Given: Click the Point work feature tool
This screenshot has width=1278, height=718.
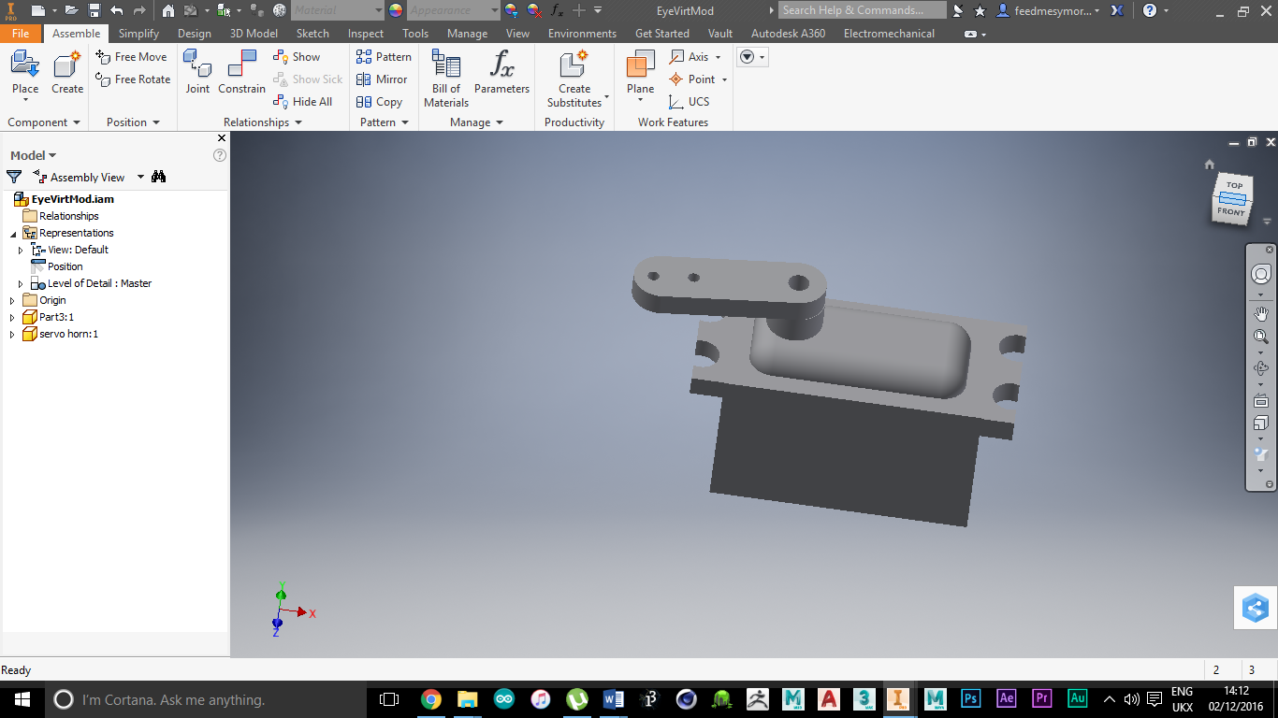Looking at the screenshot, I should (692, 79).
